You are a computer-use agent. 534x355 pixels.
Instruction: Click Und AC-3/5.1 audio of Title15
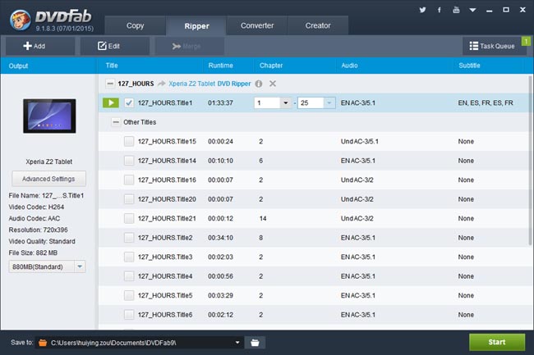(359, 141)
